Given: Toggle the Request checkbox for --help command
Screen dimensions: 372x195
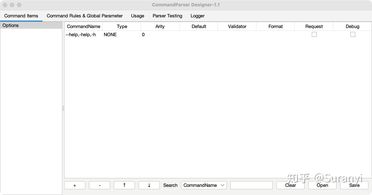Looking at the screenshot, I should click(x=314, y=34).
